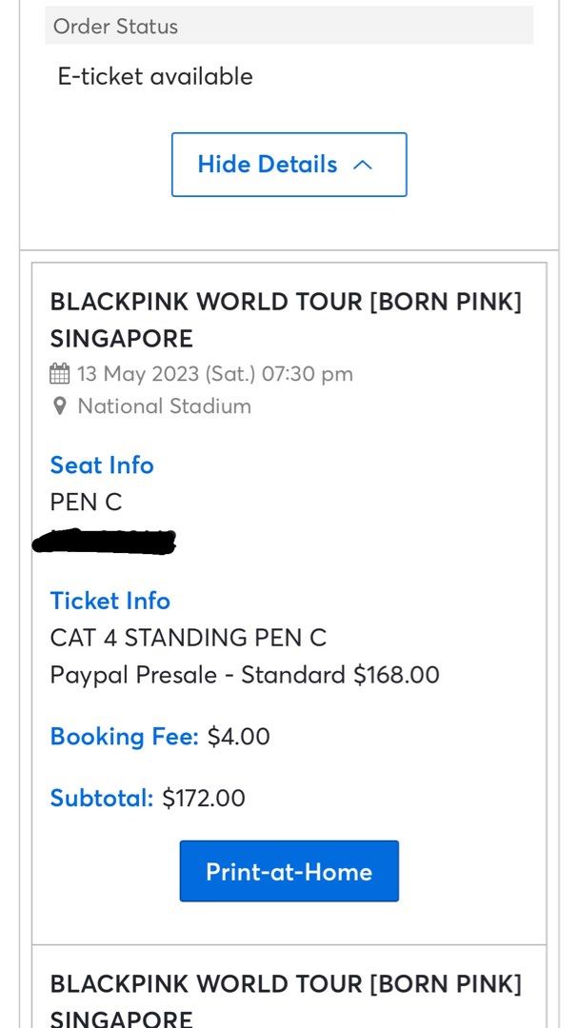Open the Seat Info section
The height and width of the screenshot is (1028, 579).
[102, 465]
